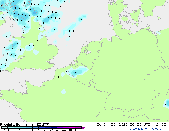Click the '50' legend scale value

[82, 130]
